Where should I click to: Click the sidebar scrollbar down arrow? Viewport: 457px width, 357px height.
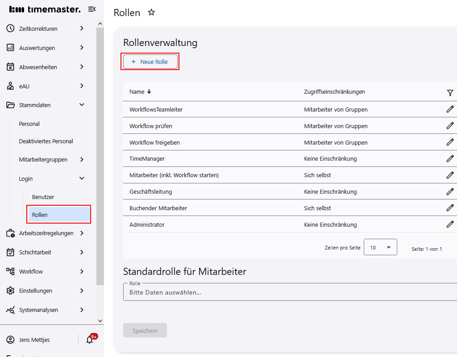click(100, 320)
